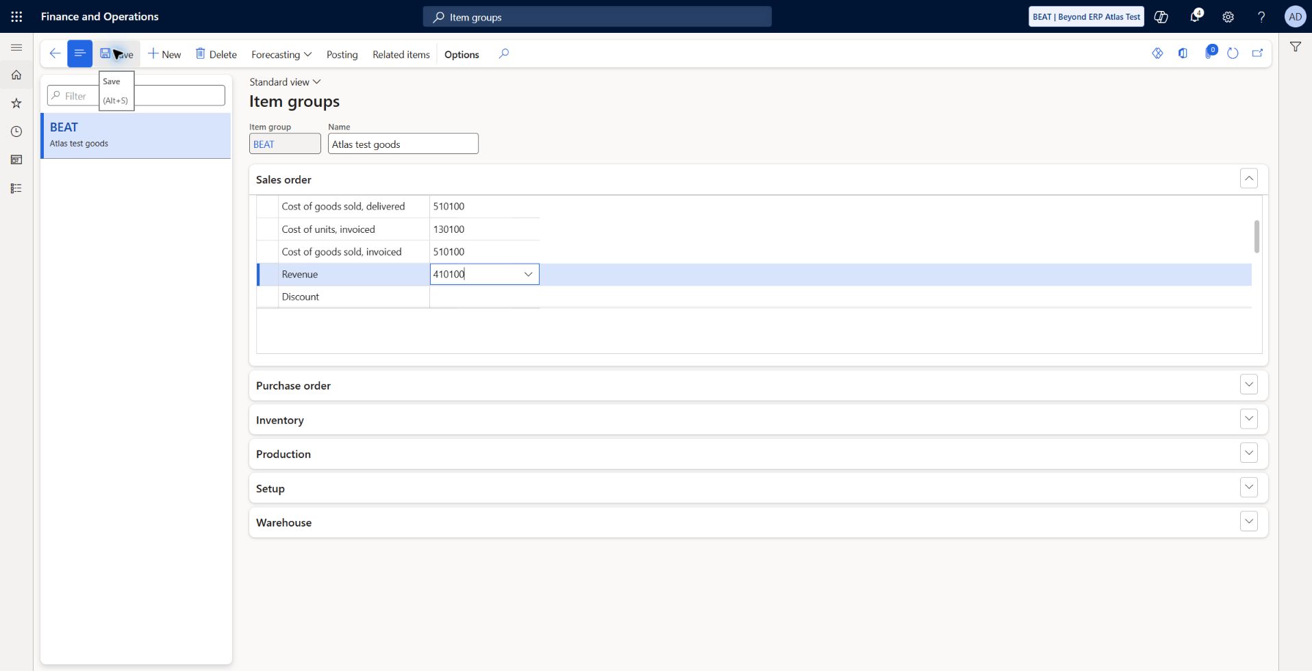This screenshot has width=1312, height=671.
Task: Expand the Purchase order section
Action: [1248, 385]
